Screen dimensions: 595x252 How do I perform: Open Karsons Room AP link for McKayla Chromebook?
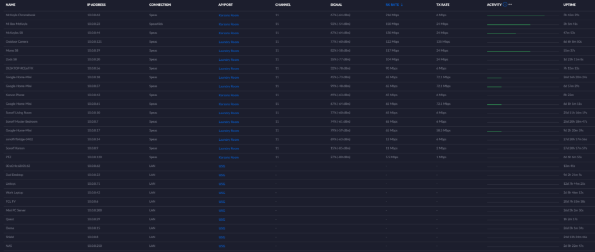click(228, 15)
